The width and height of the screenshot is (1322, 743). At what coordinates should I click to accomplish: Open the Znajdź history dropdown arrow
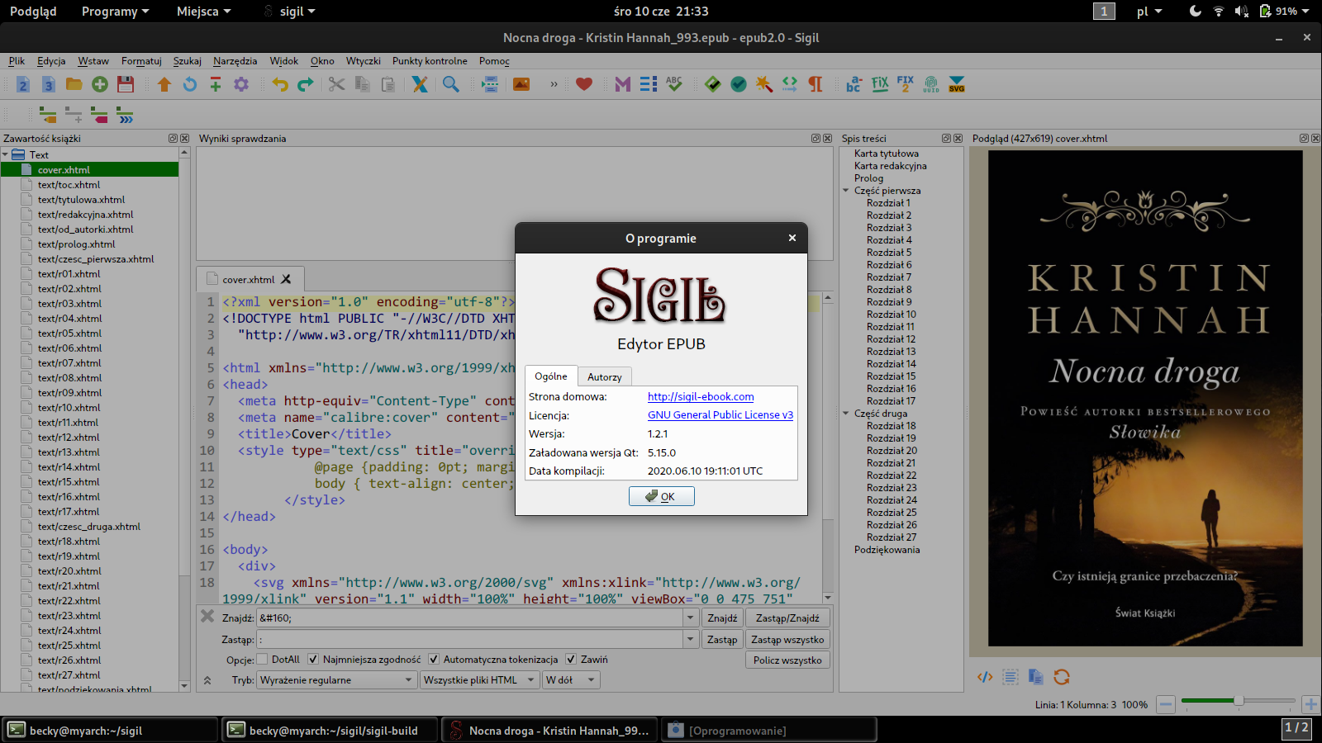pyautogui.click(x=691, y=618)
